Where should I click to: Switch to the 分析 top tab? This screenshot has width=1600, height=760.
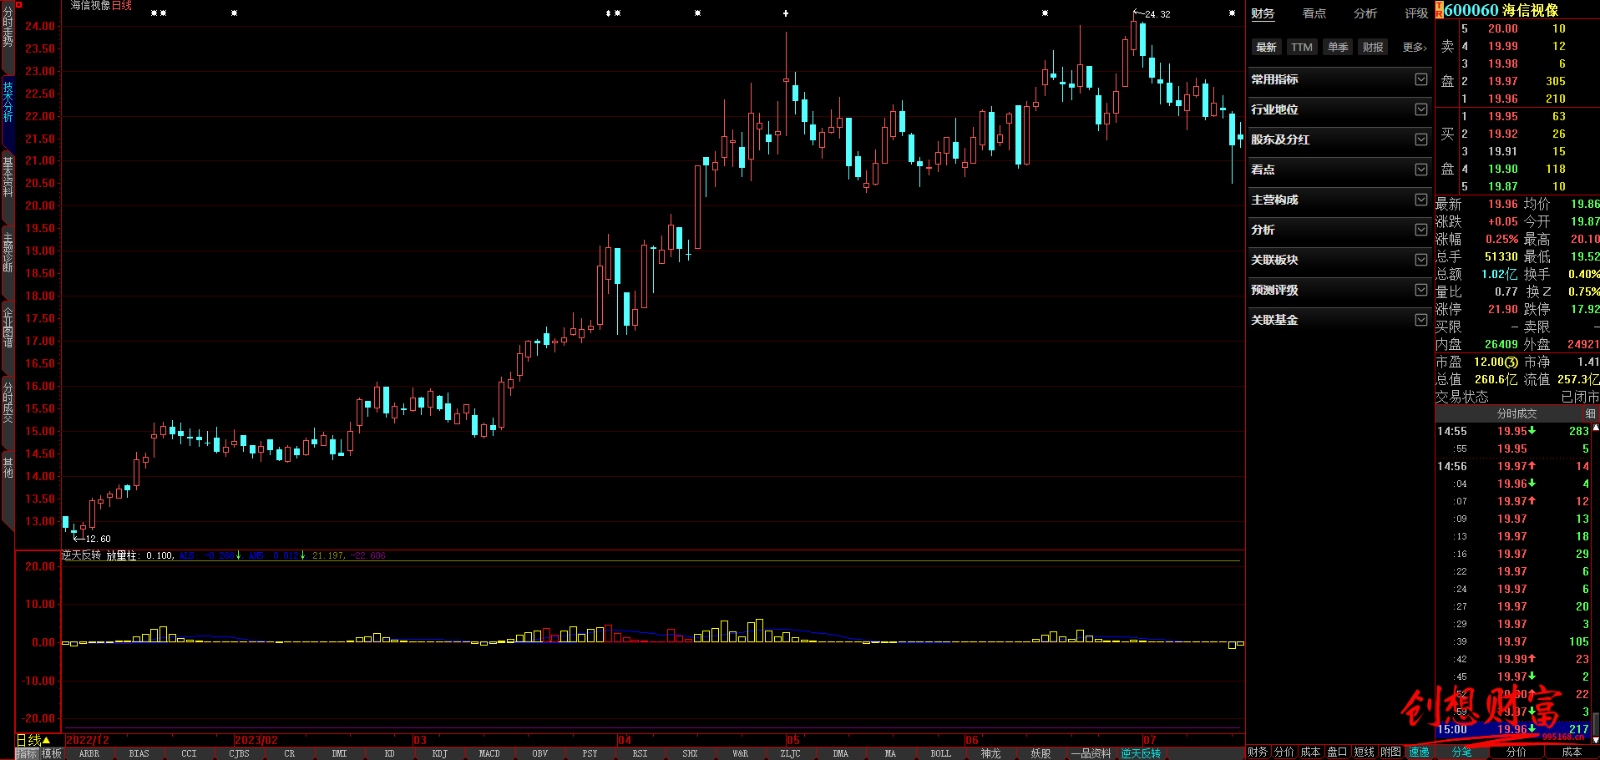[x=1365, y=13]
